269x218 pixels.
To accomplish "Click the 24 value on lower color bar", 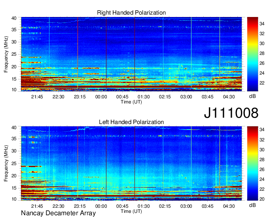I will 262,179.
